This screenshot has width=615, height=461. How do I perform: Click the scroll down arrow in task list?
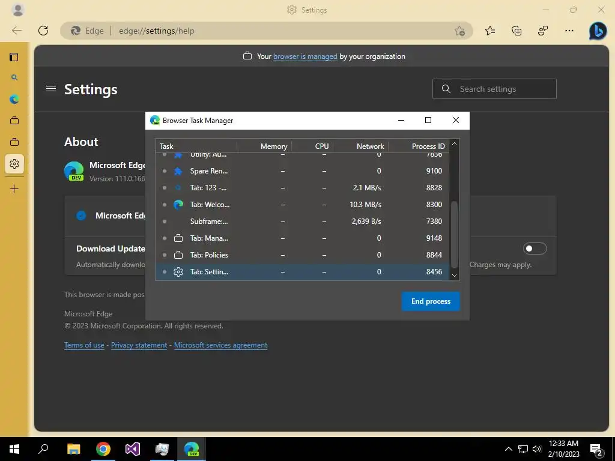(454, 275)
